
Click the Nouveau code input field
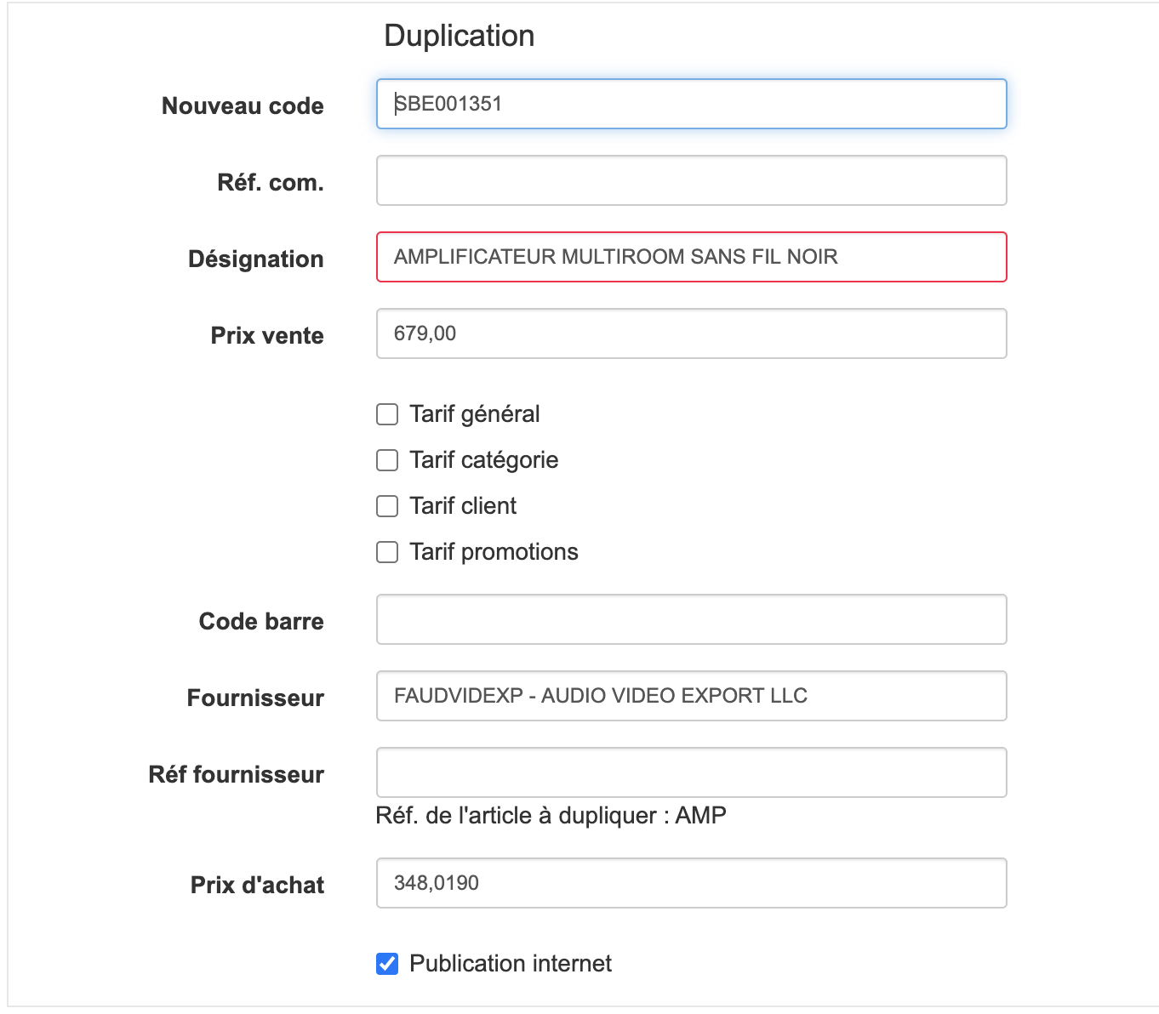coord(691,104)
